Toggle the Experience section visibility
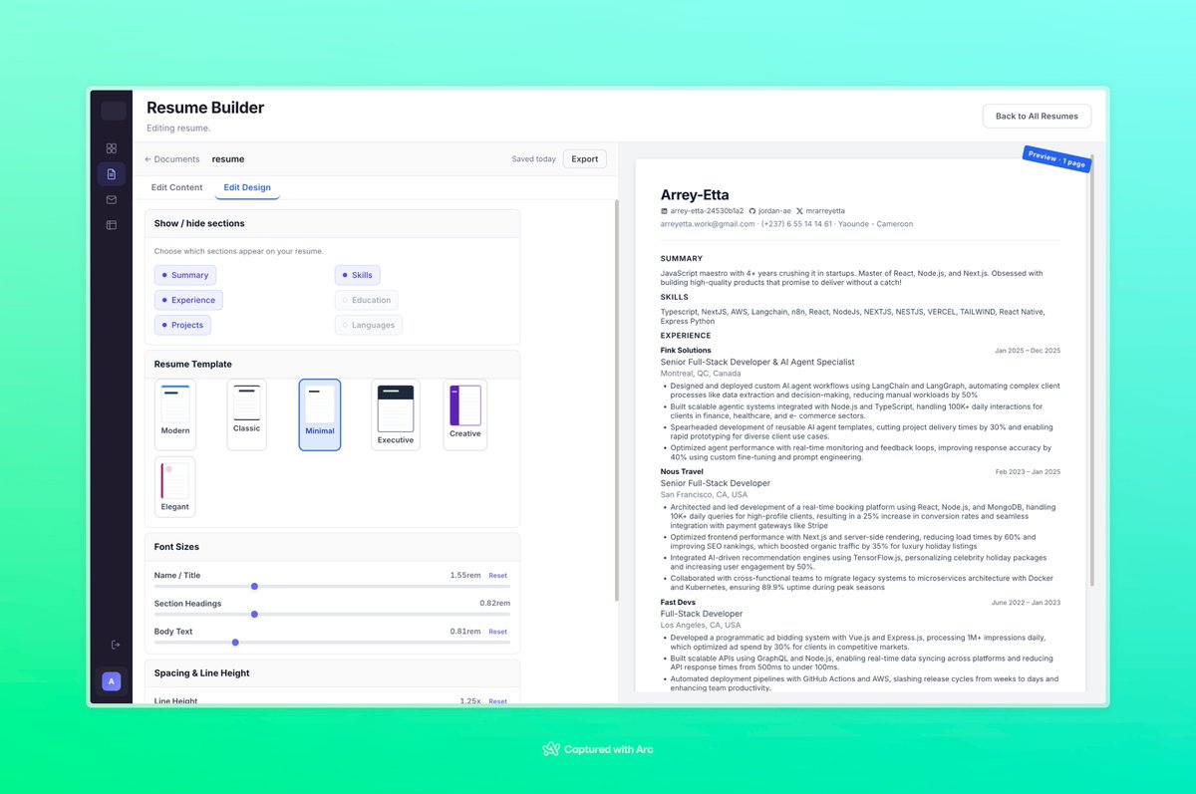The image size is (1196, 794). click(x=188, y=300)
